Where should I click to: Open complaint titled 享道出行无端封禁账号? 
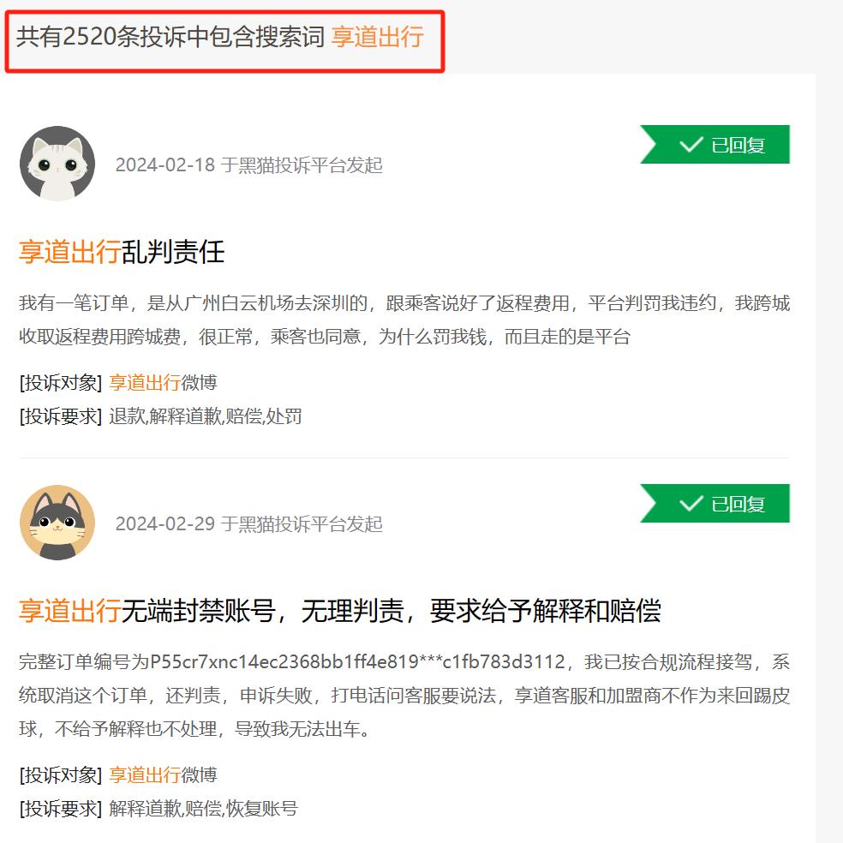click(340, 611)
